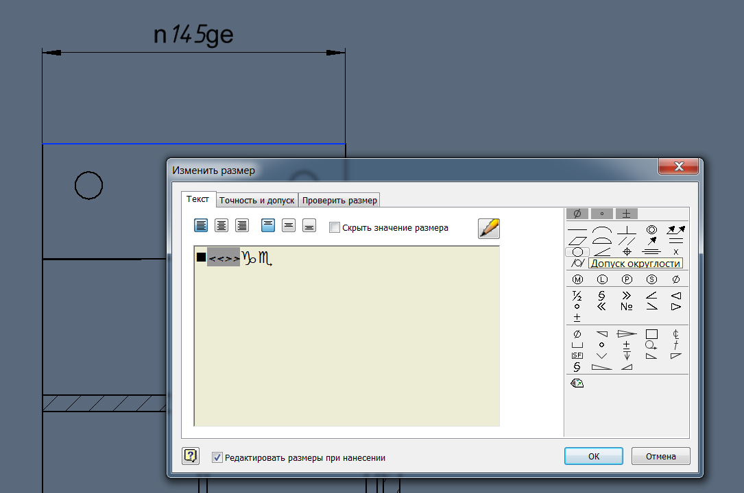
Task: Select the n145ge dimension text in drawing
Action: click(x=193, y=34)
